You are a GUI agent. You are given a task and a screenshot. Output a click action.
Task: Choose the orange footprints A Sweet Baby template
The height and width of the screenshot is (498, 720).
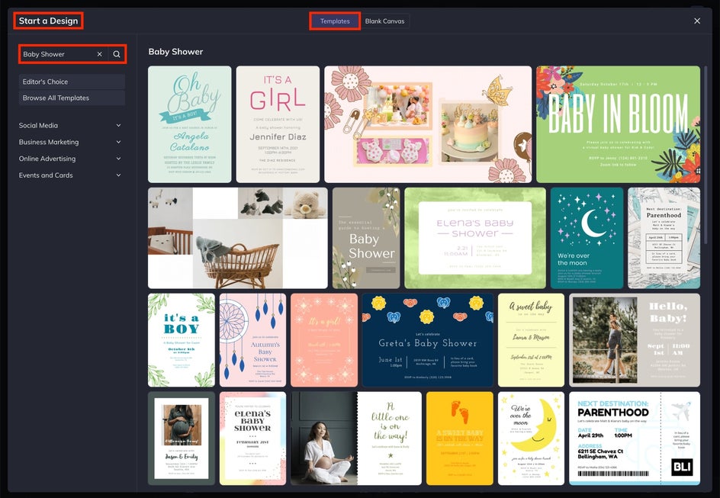[x=460, y=439]
